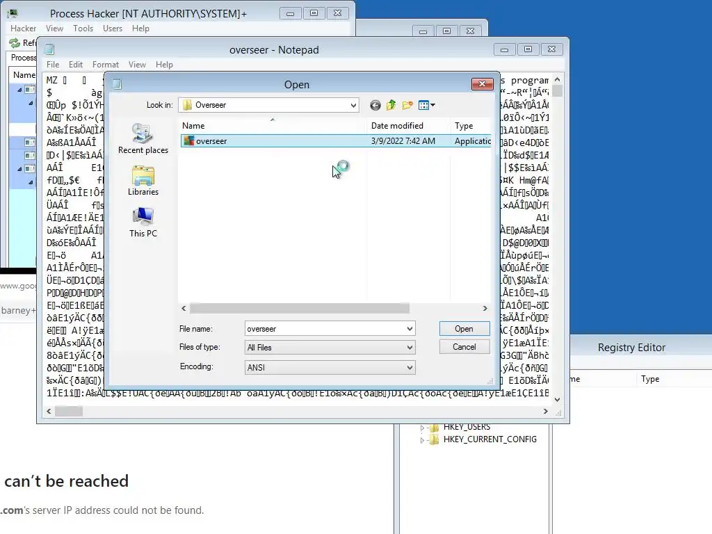The width and height of the screenshot is (712, 534).
Task: Go up one folder level icon
Action: point(391,106)
